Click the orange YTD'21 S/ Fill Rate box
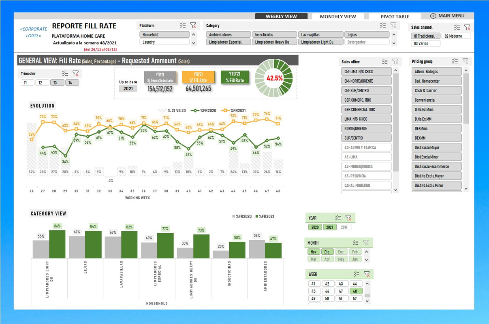This screenshot has height=324, width=489. (199, 77)
